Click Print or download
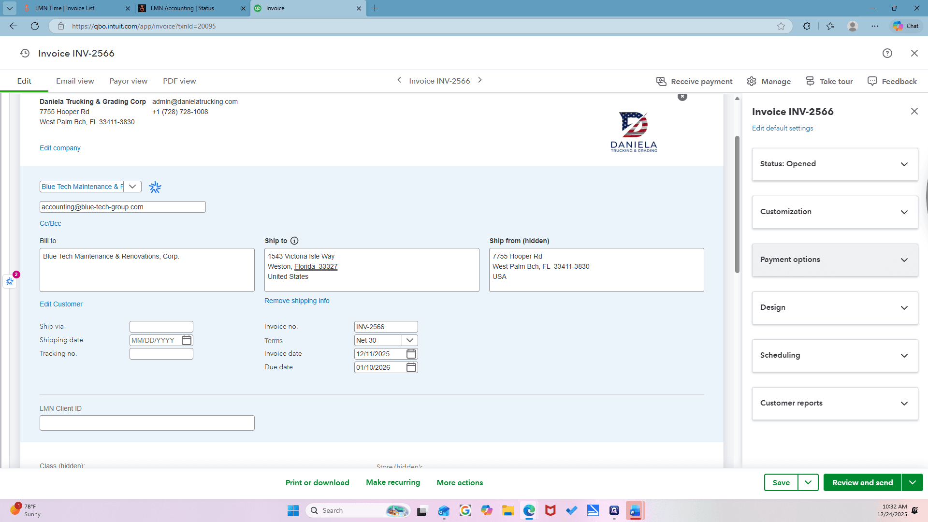928x522 pixels. pyautogui.click(x=317, y=482)
